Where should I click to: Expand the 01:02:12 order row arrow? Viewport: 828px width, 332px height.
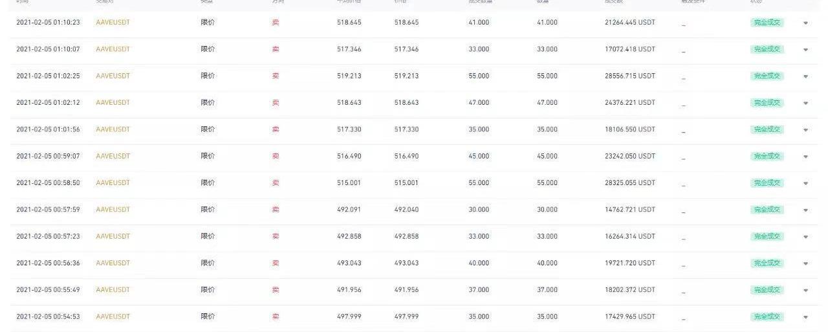[805, 103]
